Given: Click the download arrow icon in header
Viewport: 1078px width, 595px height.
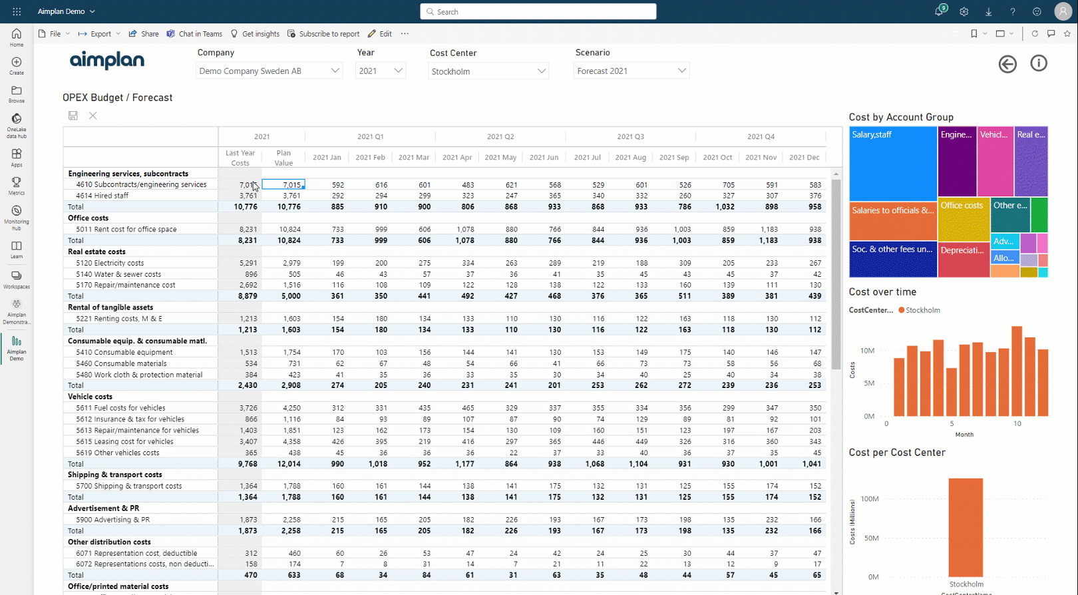Looking at the screenshot, I should click(x=989, y=11).
